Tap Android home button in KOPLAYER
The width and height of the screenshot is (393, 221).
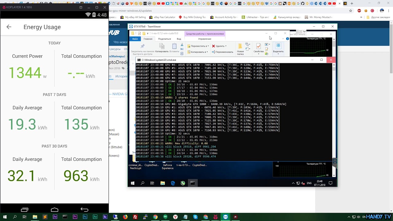pyautogui.click(x=54, y=210)
